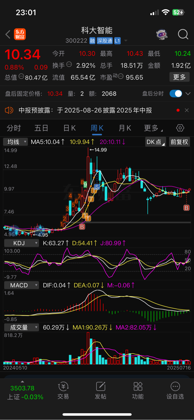Tap the home indicator bar

[x=97, y=414]
